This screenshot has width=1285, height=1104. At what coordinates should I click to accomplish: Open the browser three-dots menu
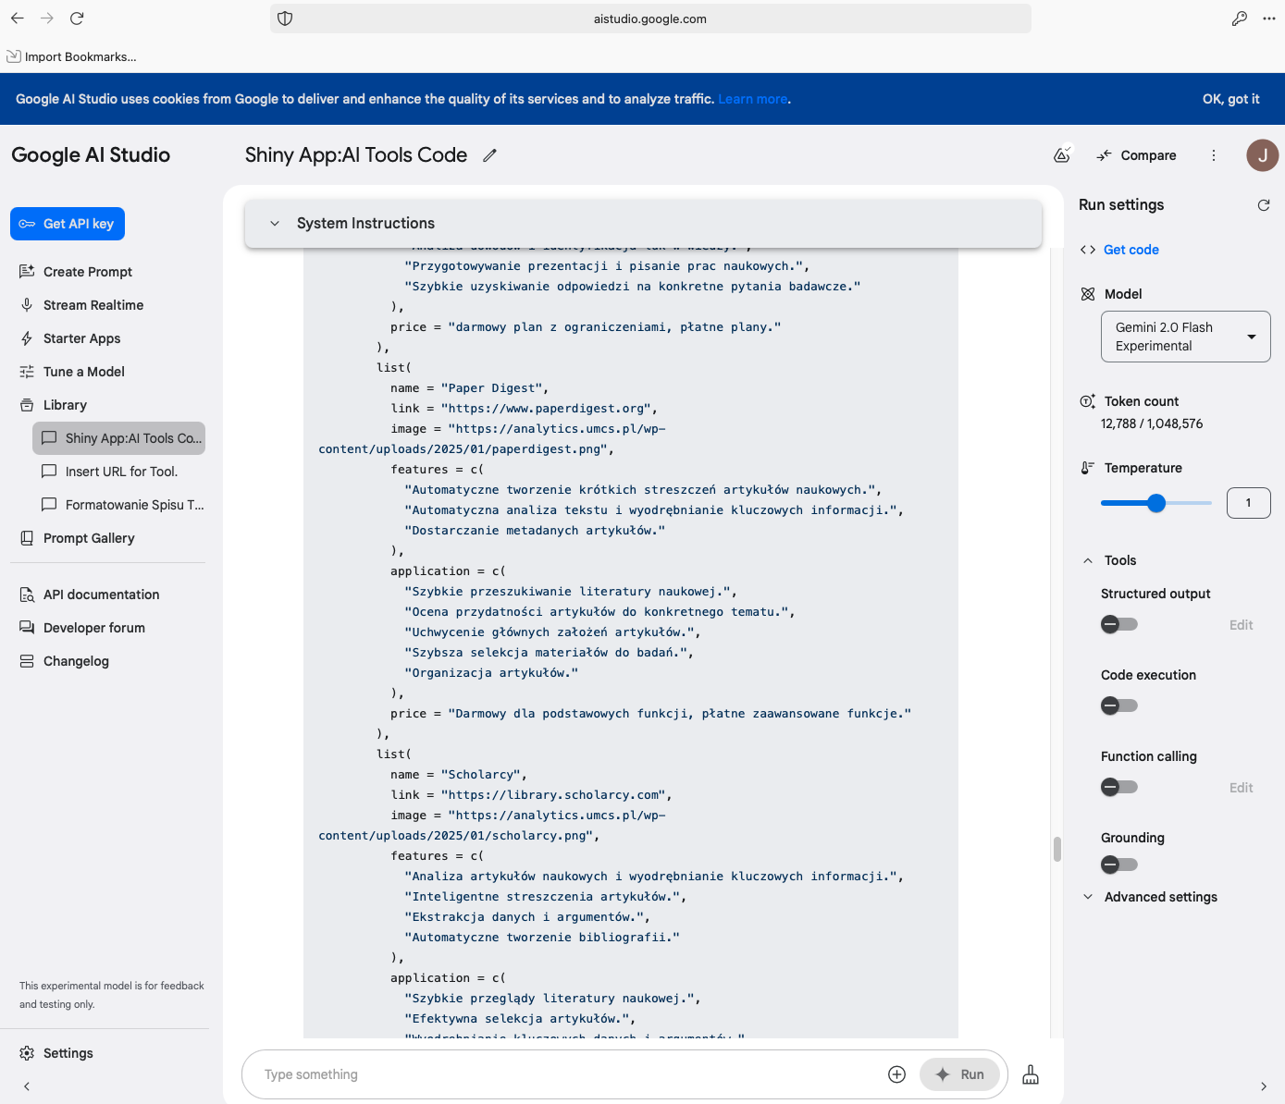point(1268,18)
